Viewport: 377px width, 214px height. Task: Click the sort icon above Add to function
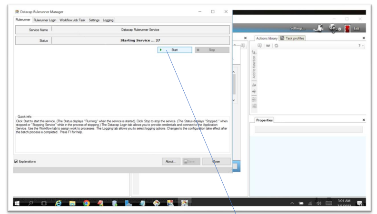click(x=254, y=52)
